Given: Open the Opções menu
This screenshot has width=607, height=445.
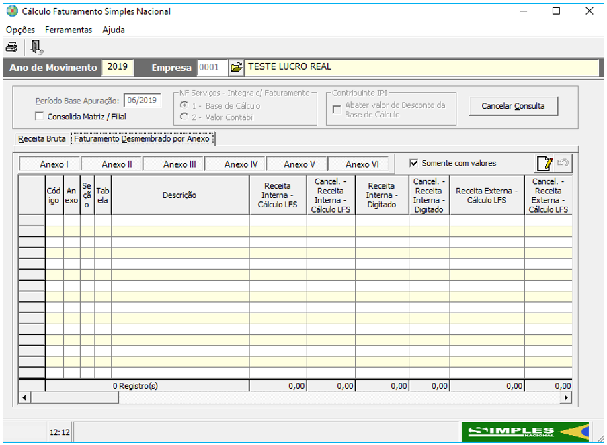Looking at the screenshot, I should pyautogui.click(x=20, y=30).
